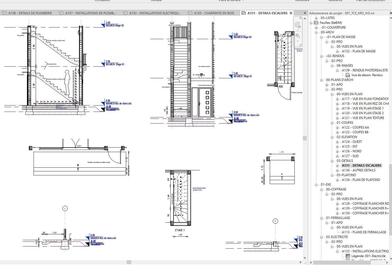This screenshot has height=265, width=392.
Task: Expand the -01-COUVERTURE node
Action: (x=316, y=28)
